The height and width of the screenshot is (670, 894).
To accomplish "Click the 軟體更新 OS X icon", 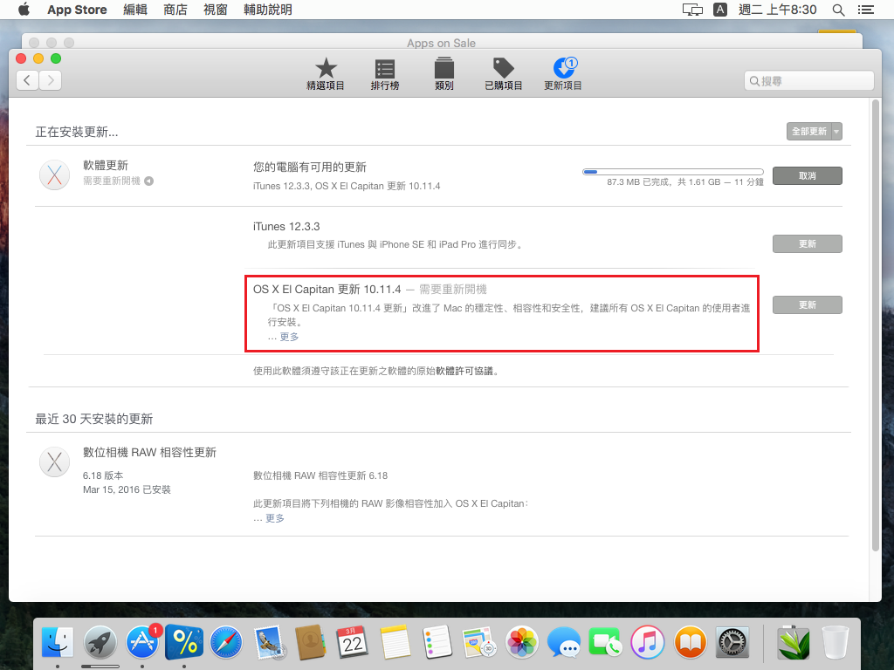I will [x=55, y=174].
